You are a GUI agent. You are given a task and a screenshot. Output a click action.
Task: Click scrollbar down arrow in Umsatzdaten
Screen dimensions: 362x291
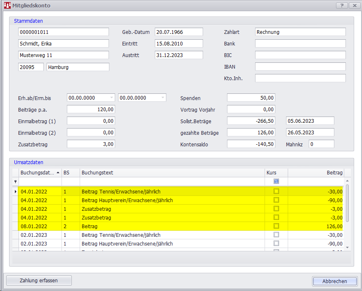tap(347, 247)
